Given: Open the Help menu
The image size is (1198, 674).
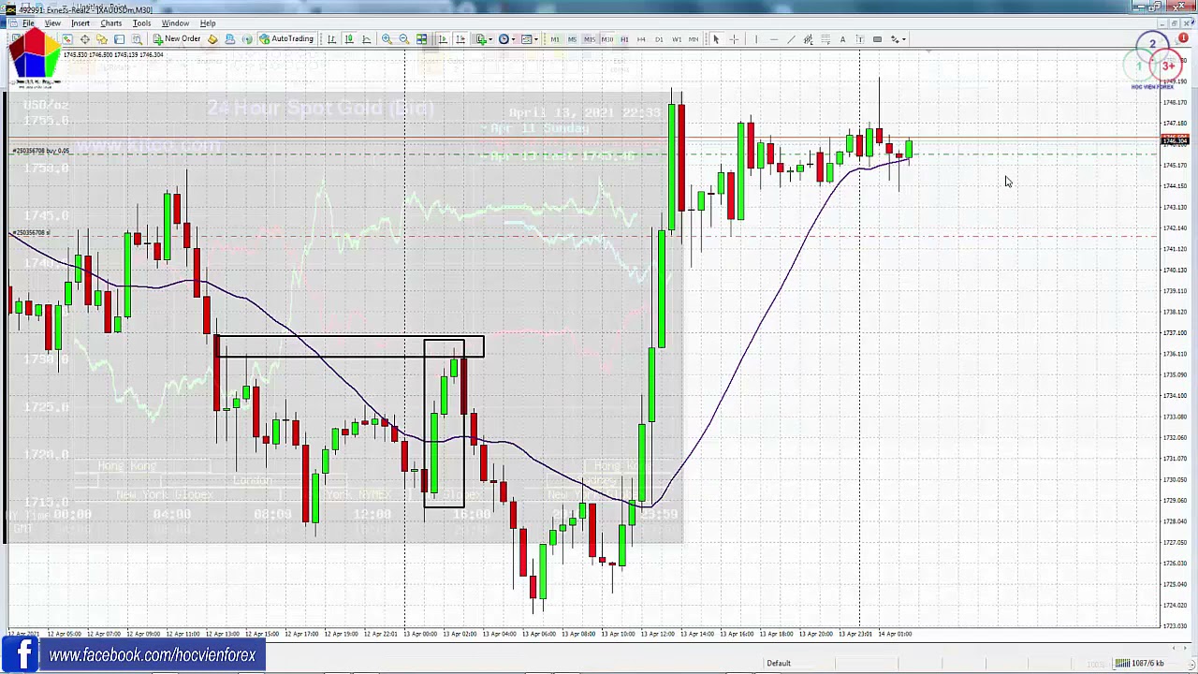Looking at the screenshot, I should tap(208, 23).
